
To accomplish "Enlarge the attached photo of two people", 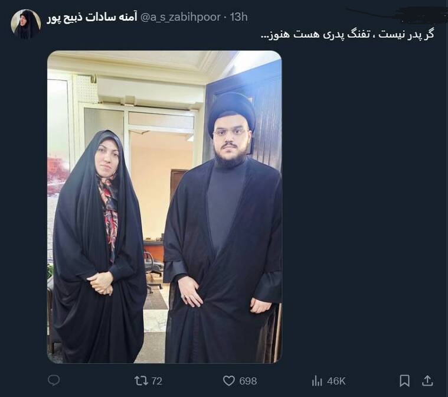I will pos(165,207).
